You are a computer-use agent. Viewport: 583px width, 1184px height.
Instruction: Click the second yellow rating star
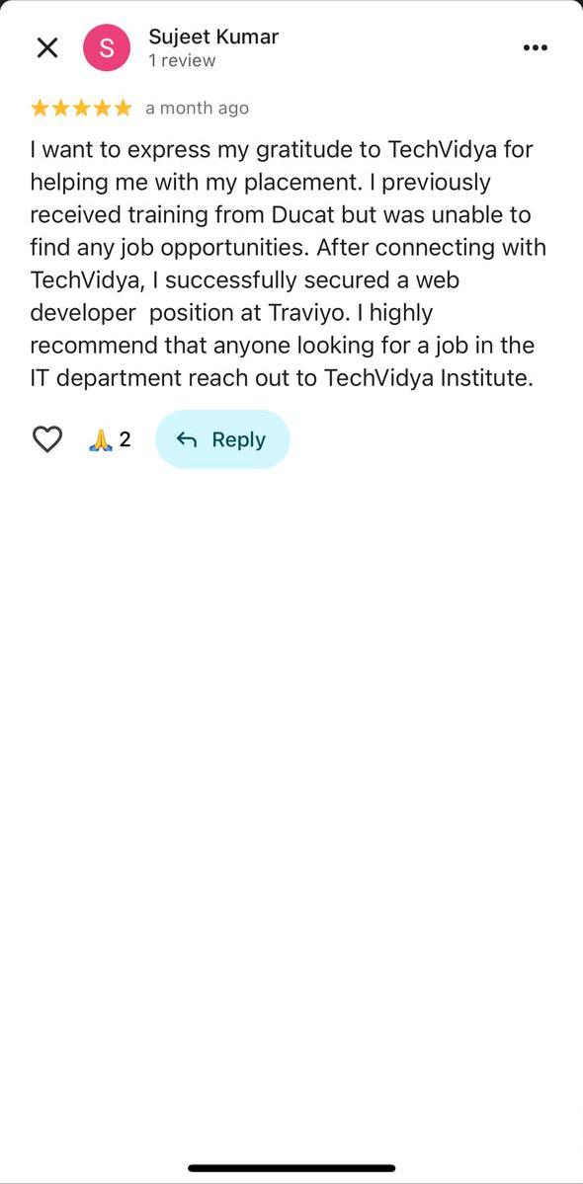point(60,109)
